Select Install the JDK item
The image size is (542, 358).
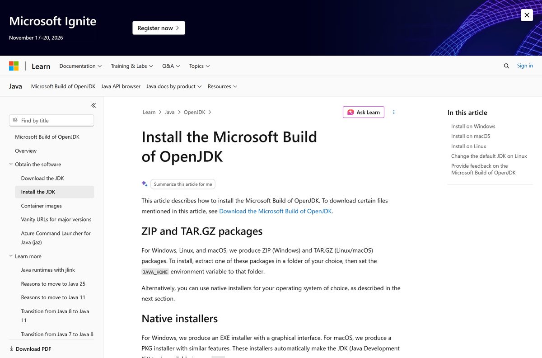[x=55, y=192]
